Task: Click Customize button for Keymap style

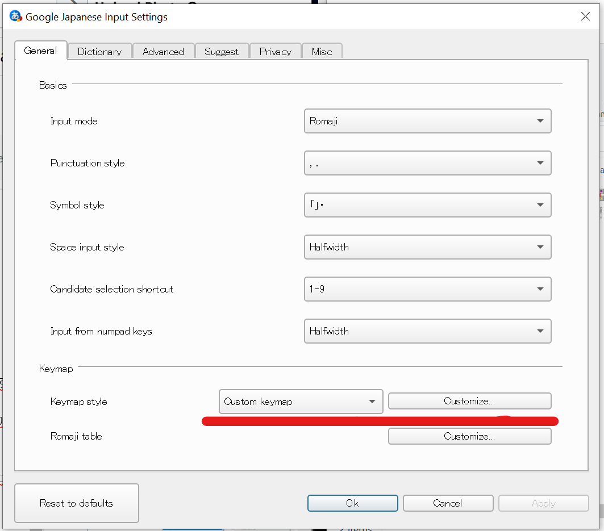Action: 469,401
